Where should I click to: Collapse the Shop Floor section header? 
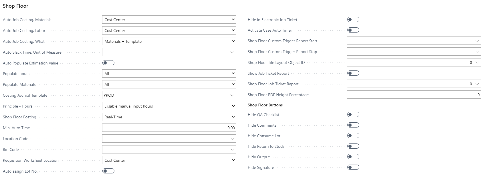coord(15,6)
